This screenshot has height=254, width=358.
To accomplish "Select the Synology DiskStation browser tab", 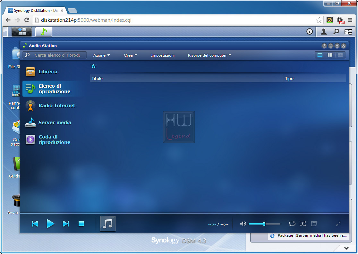I will tap(35, 11).
